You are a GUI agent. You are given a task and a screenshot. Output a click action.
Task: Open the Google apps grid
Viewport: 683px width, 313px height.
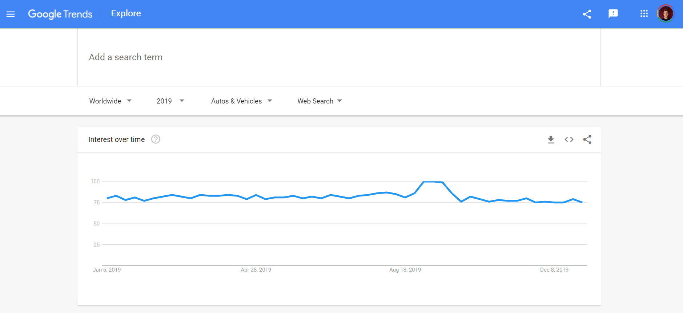pos(644,14)
